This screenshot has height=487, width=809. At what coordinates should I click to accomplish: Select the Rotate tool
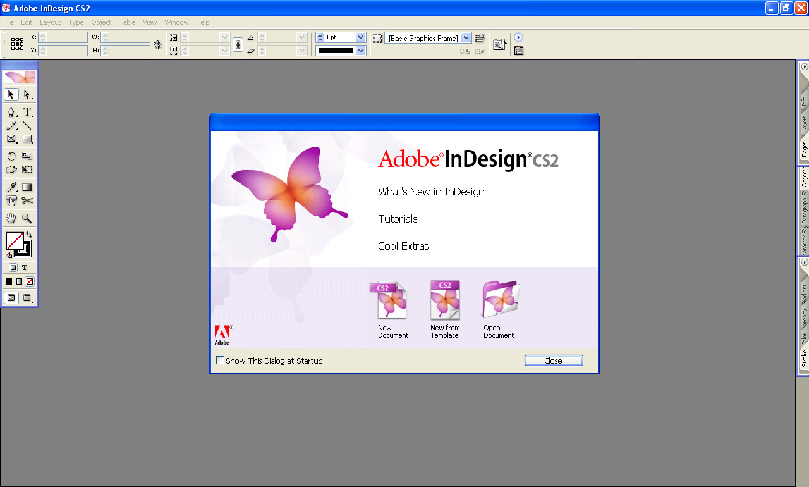[11, 155]
